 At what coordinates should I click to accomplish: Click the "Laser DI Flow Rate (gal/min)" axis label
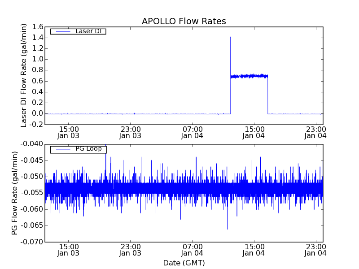[x=24, y=75]
